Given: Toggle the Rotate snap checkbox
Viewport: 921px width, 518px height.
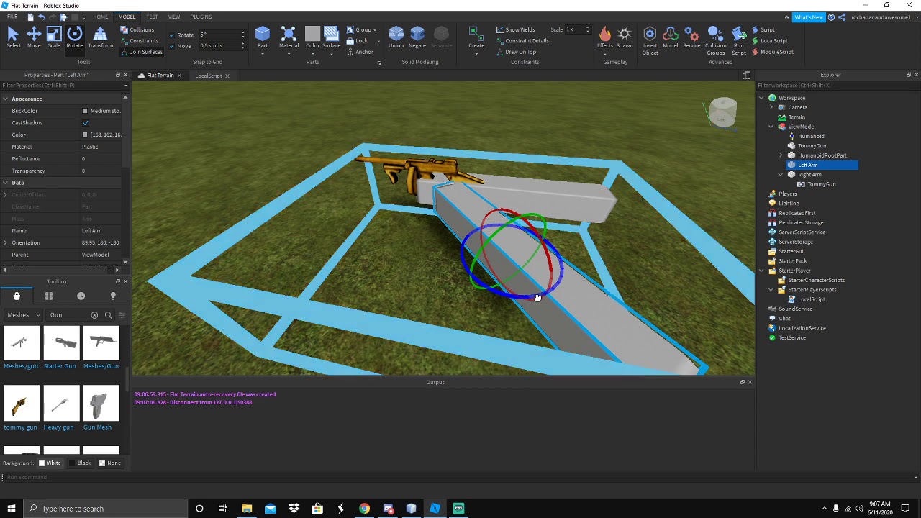Looking at the screenshot, I should coord(172,35).
